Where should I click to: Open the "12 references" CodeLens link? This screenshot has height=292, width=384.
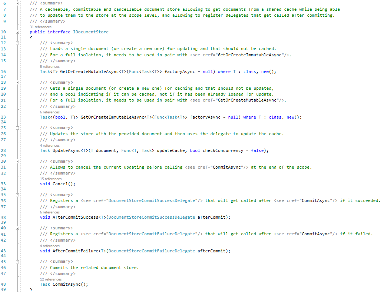(x=51, y=279)
